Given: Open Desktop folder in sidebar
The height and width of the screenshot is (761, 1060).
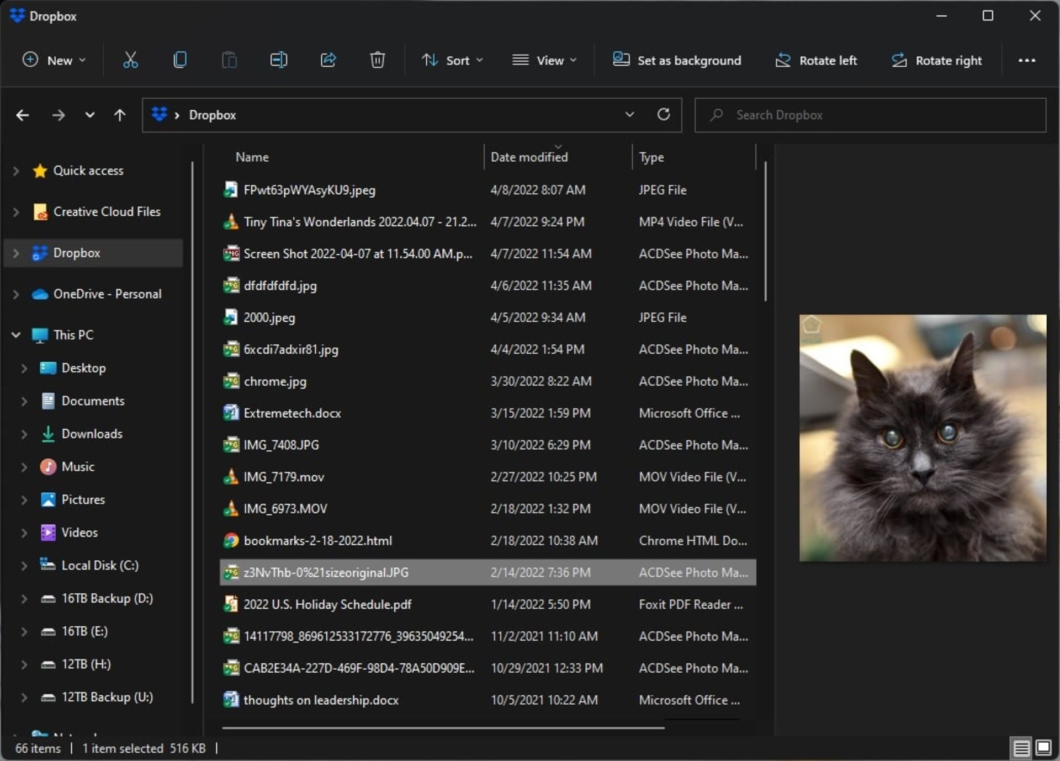Looking at the screenshot, I should [83, 368].
